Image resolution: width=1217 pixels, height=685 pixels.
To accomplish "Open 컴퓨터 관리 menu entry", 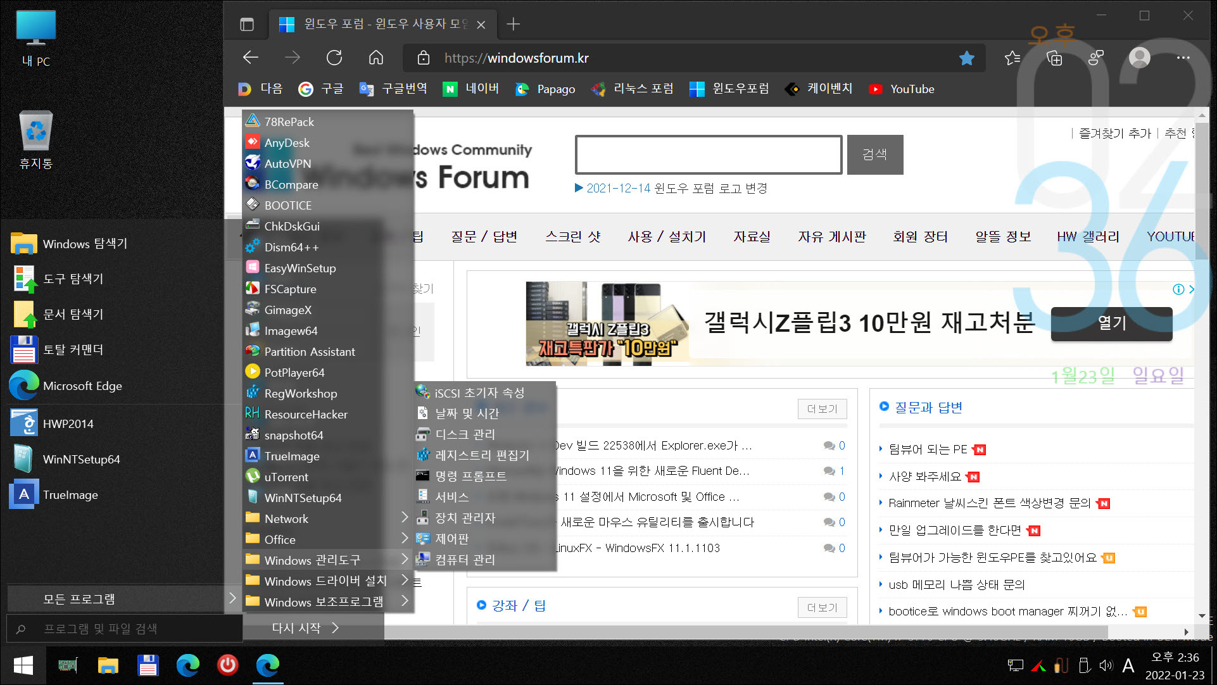I will tap(485, 560).
